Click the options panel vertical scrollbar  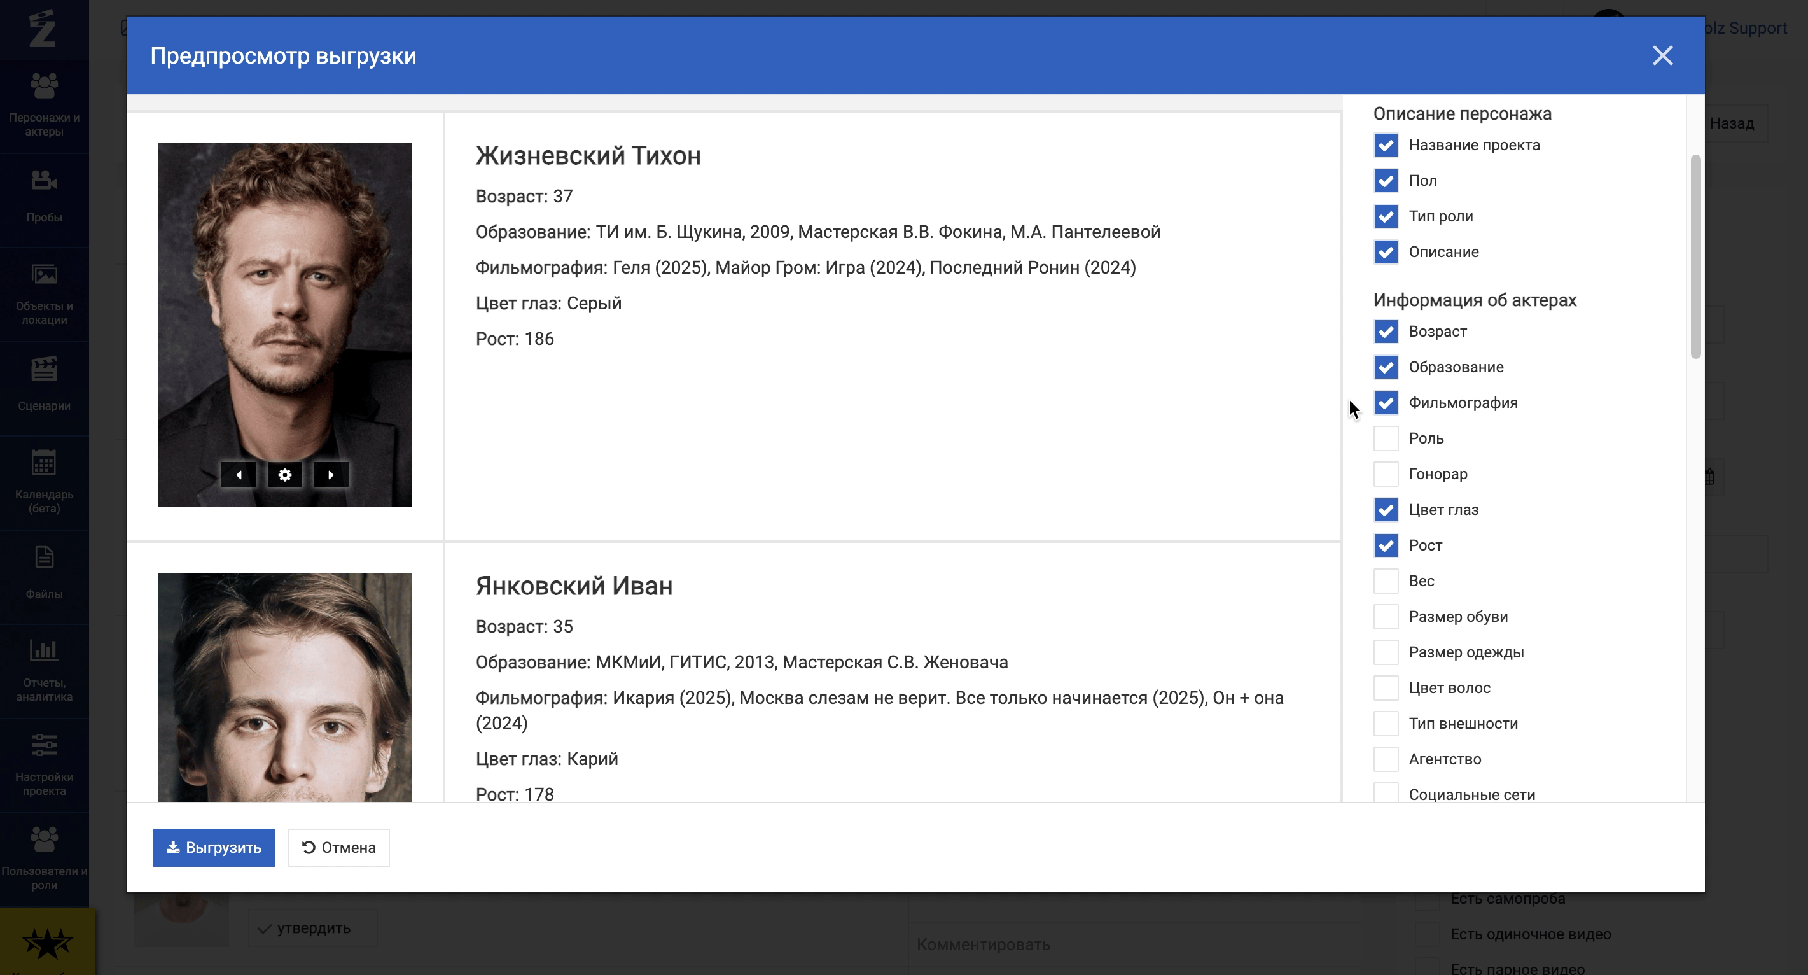pyautogui.click(x=1695, y=257)
